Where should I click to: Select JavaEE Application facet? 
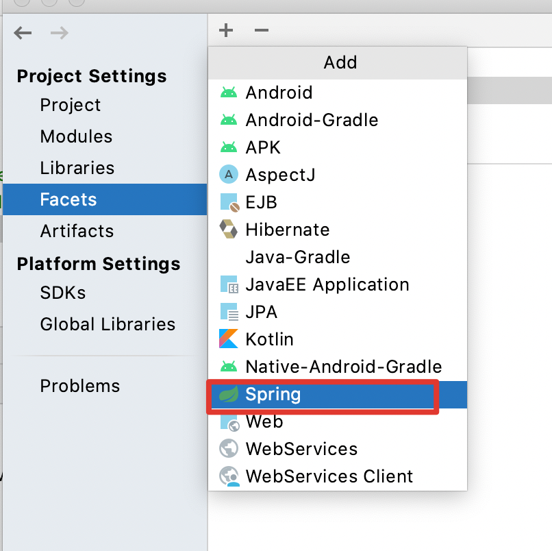coord(327,284)
